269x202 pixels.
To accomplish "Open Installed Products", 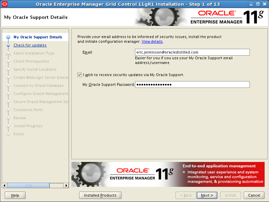I will click(100, 195).
